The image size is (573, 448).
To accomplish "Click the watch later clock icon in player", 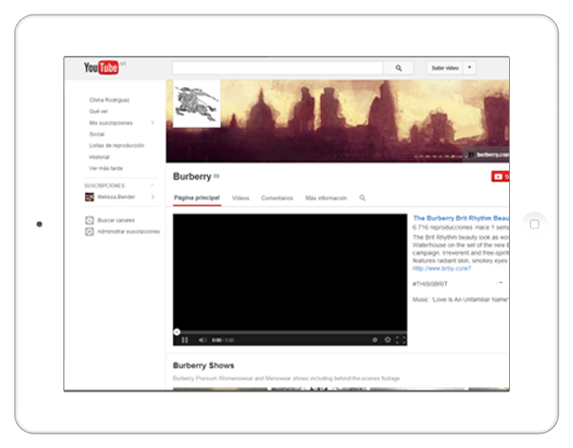I will point(374,340).
